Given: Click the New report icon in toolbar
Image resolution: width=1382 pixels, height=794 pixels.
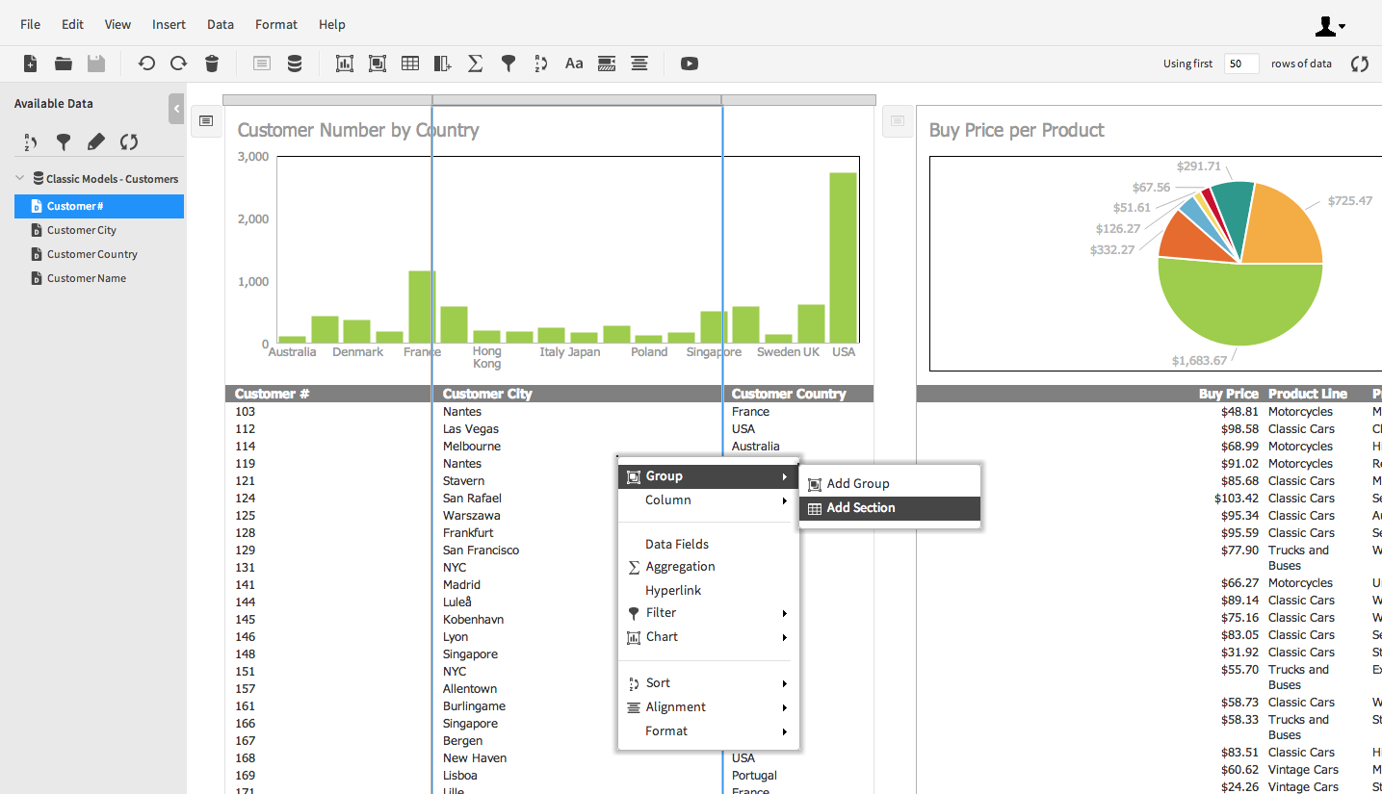Looking at the screenshot, I should coord(31,64).
